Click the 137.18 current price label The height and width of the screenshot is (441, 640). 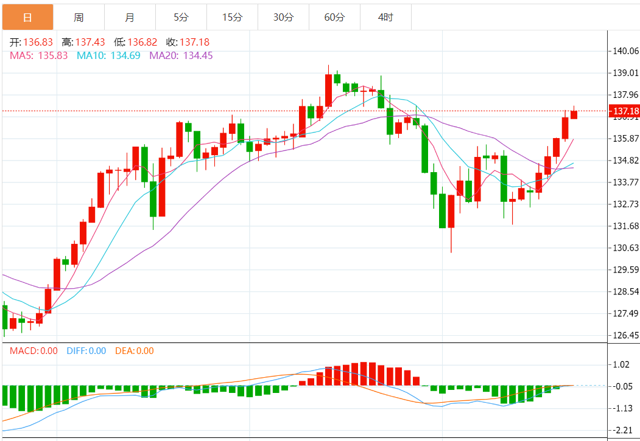coord(625,111)
